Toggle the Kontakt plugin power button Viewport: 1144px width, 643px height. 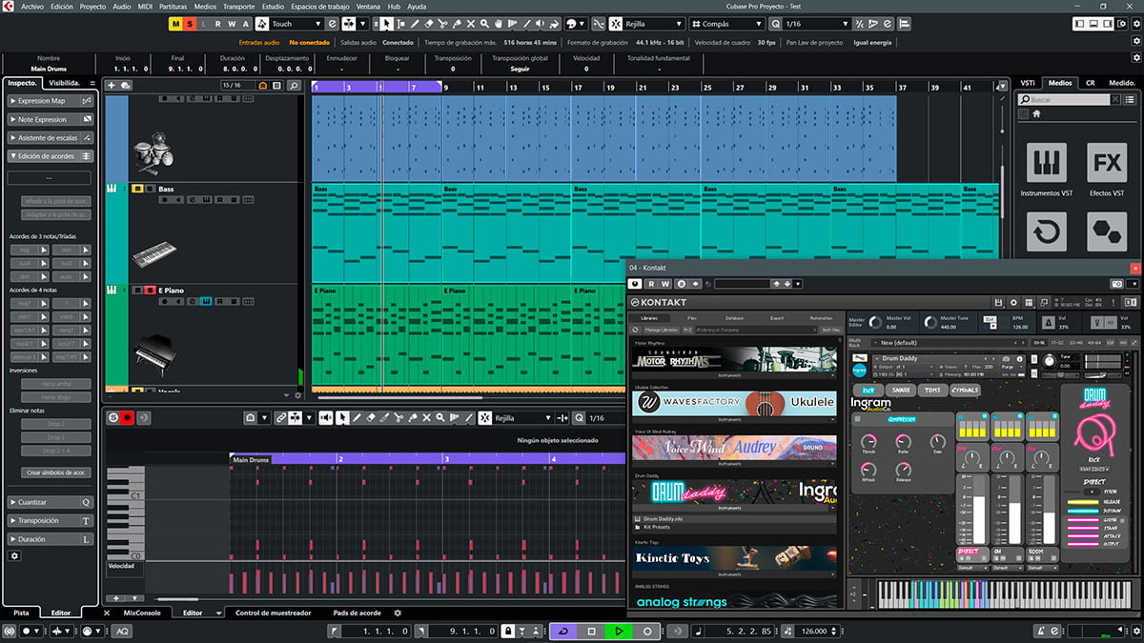(x=636, y=284)
